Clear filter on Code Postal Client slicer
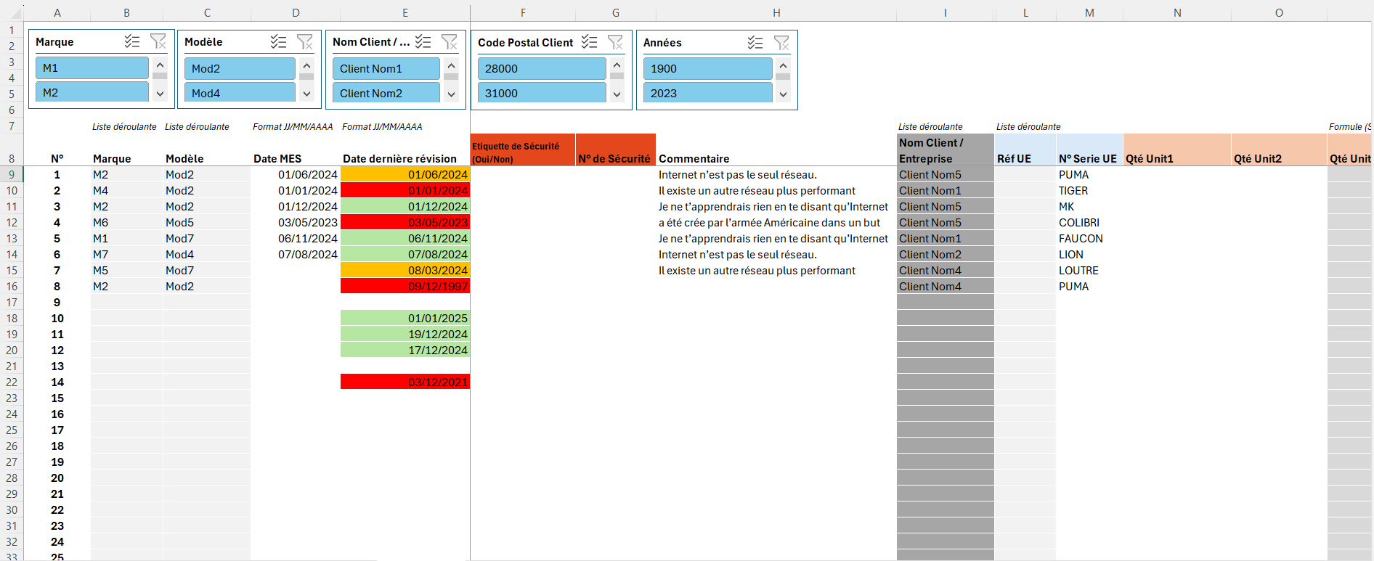Image resolution: width=1374 pixels, height=561 pixels. click(x=615, y=42)
